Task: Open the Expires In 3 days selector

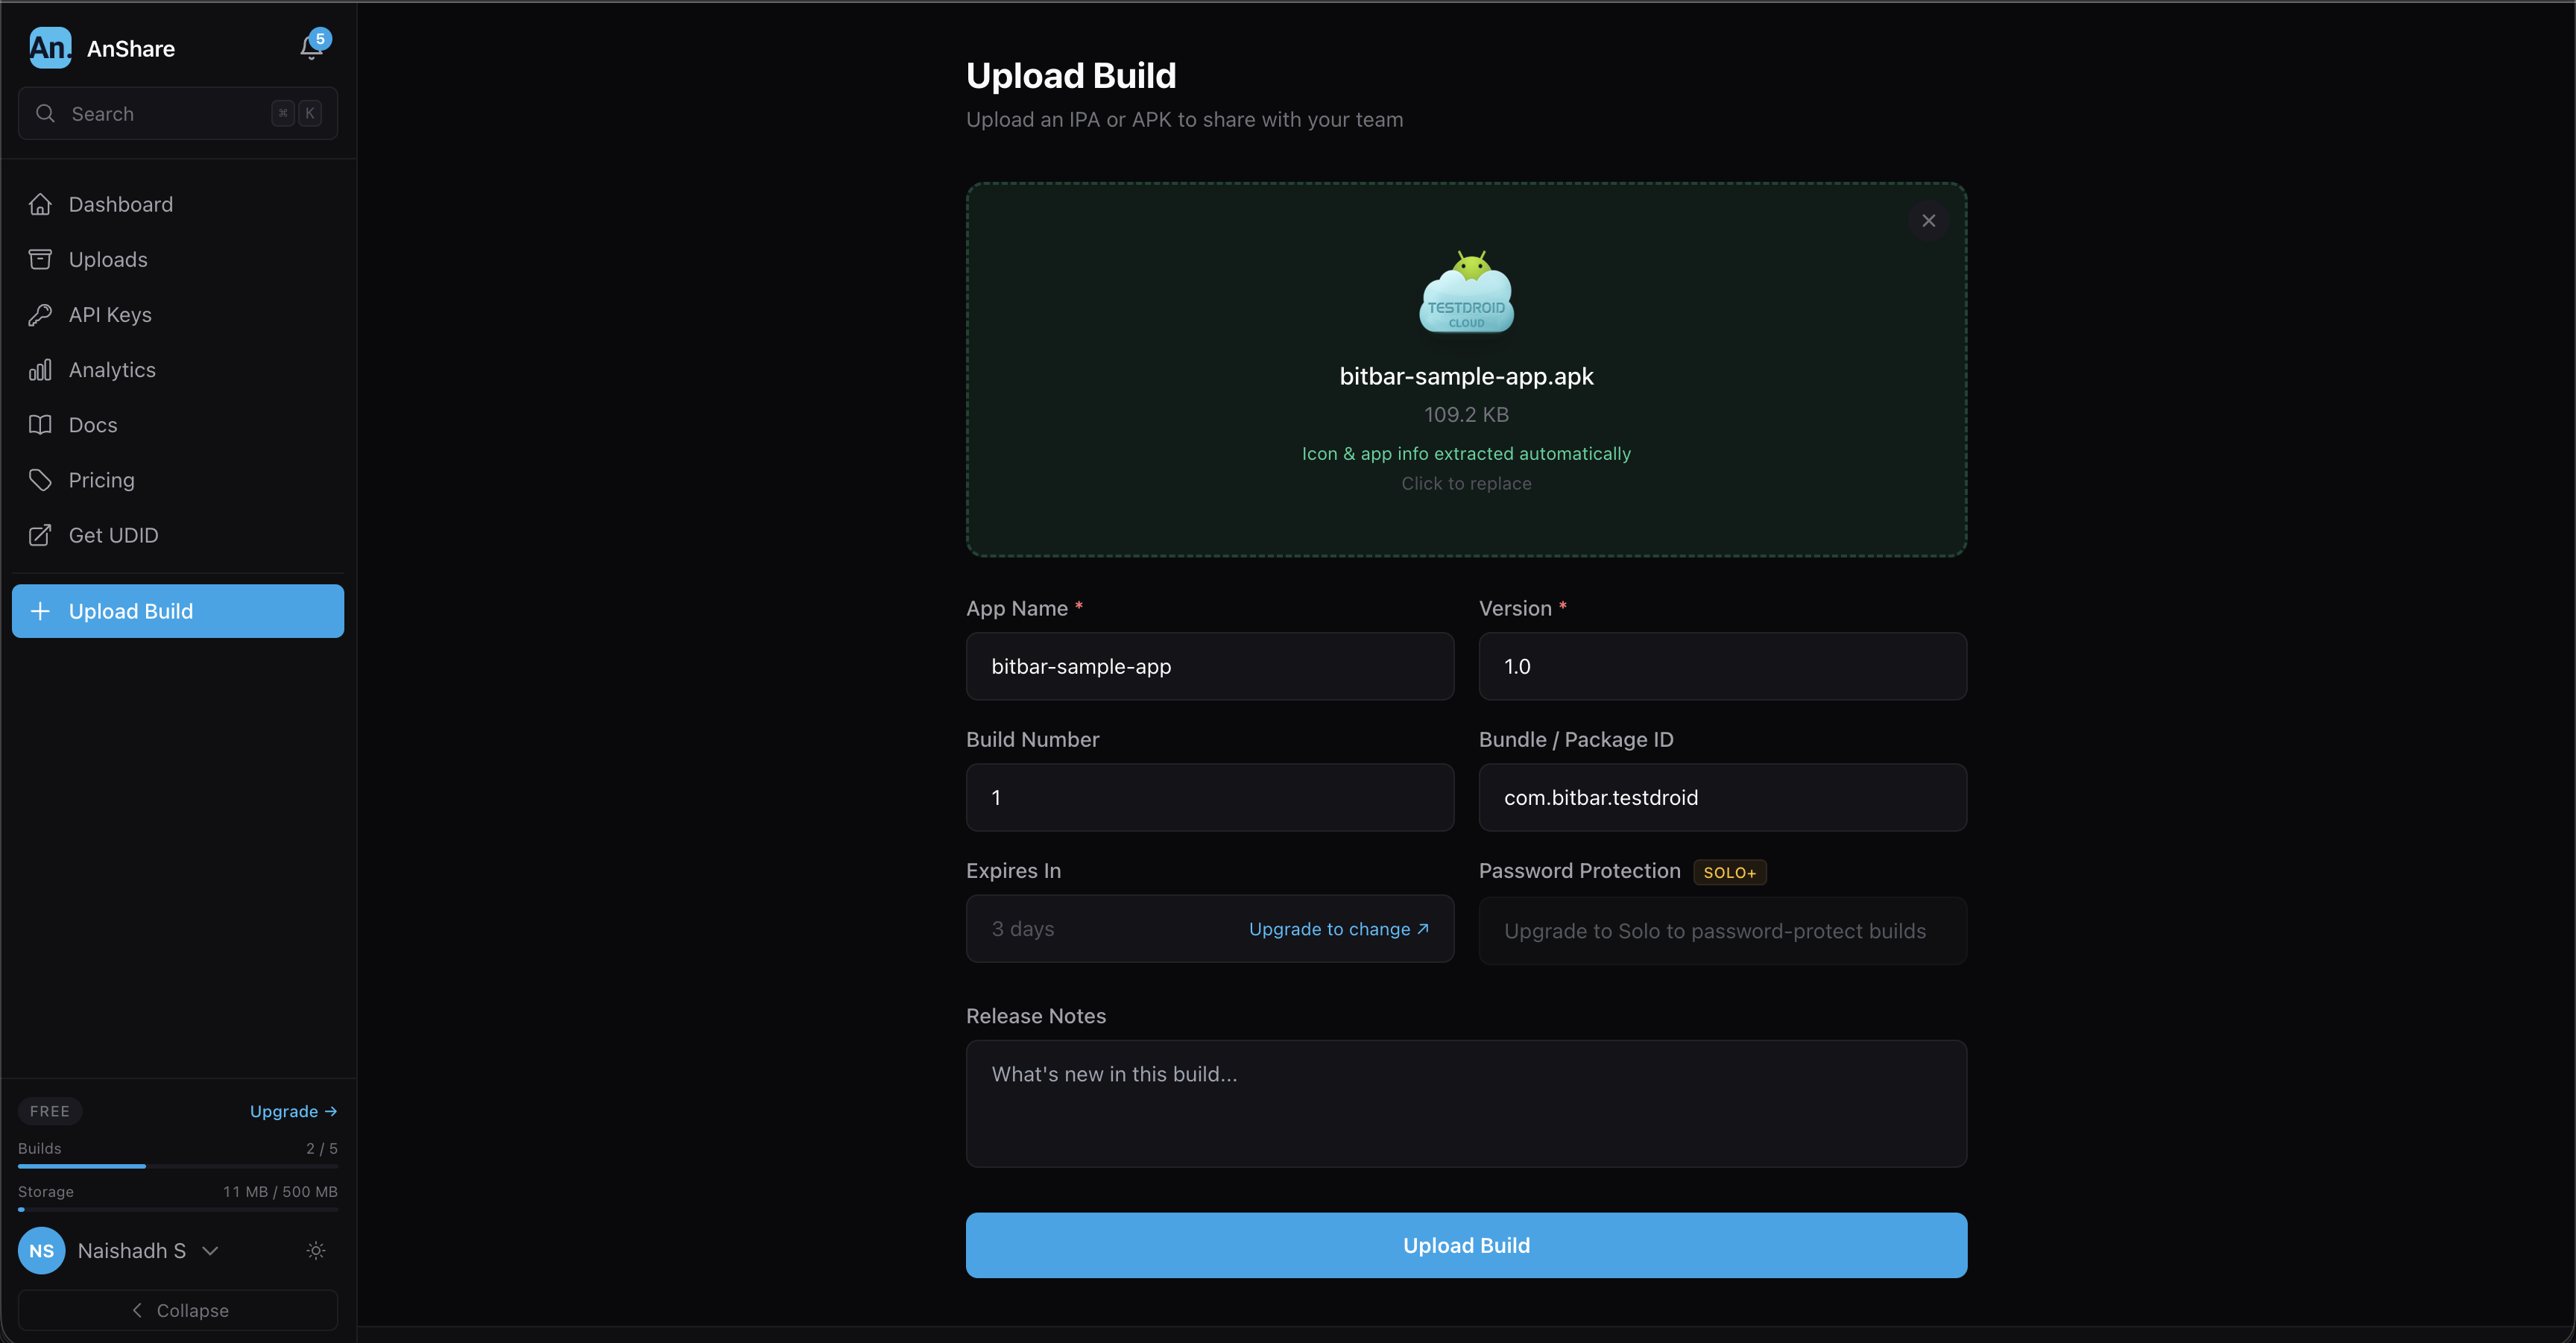Action: (x=1210, y=928)
